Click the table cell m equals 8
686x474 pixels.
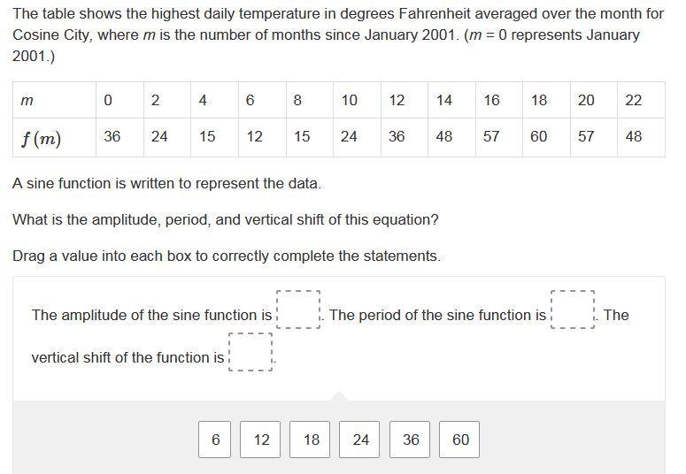[x=297, y=101]
